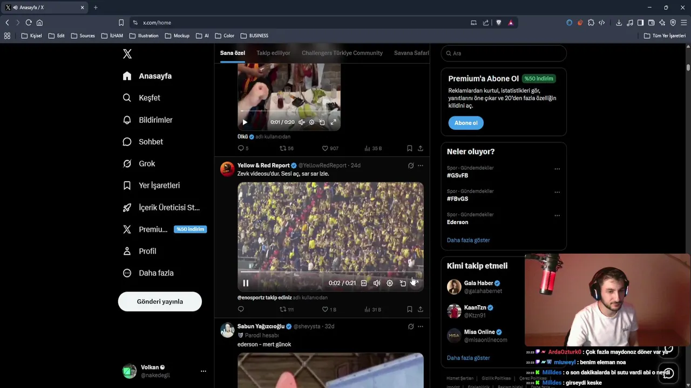Open settings gear on the Ülkü video
The height and width of the screenshot is (388, 691).
click(311, 122)
